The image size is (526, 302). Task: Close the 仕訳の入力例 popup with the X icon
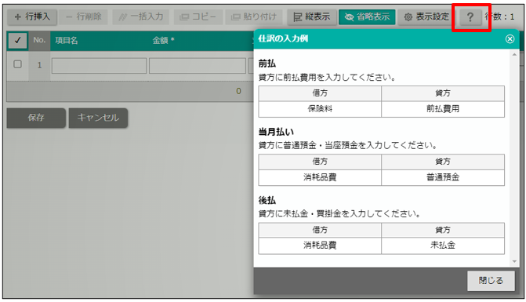(510, 39)
